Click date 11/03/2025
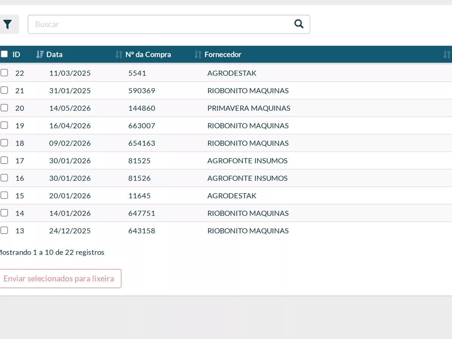This screenshot has height=339, width=452. 70,73
